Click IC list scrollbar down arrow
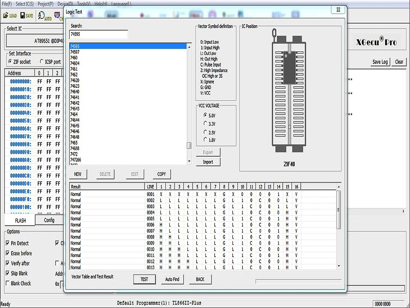The height and width of the screenshot is (308, 410). (189, 162)
